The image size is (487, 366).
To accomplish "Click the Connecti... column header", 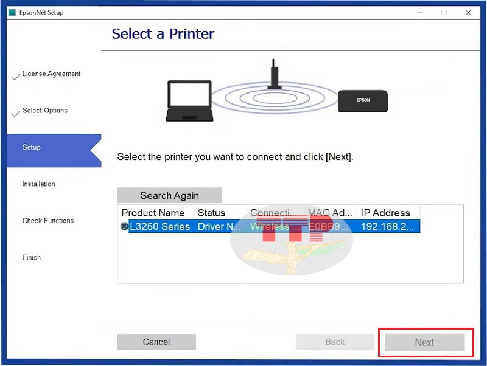I will 273,213.
